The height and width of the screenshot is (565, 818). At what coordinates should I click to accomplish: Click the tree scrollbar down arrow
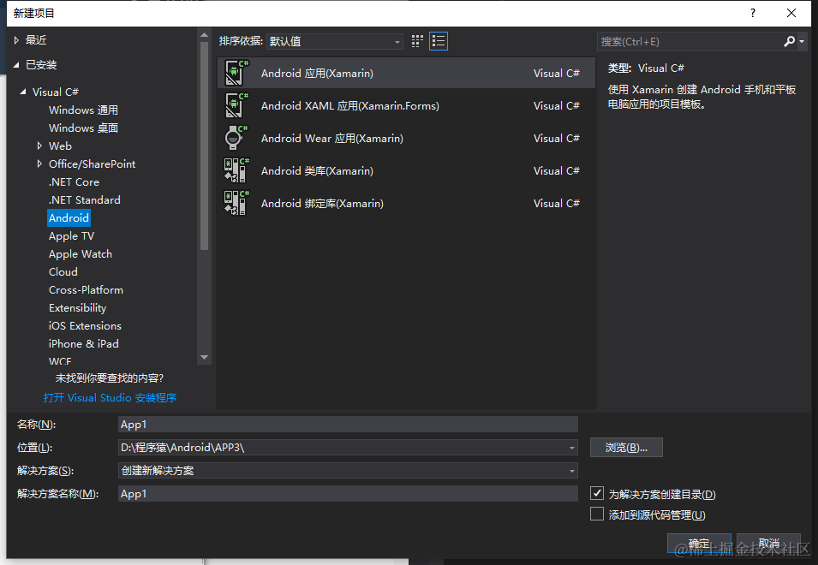pyautogui.click(x=205, y=358)
